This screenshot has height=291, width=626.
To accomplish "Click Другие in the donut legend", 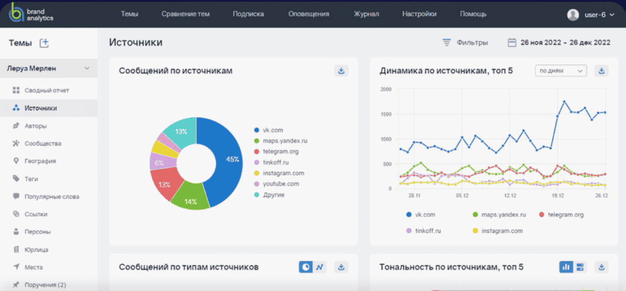I will [270, 195].
